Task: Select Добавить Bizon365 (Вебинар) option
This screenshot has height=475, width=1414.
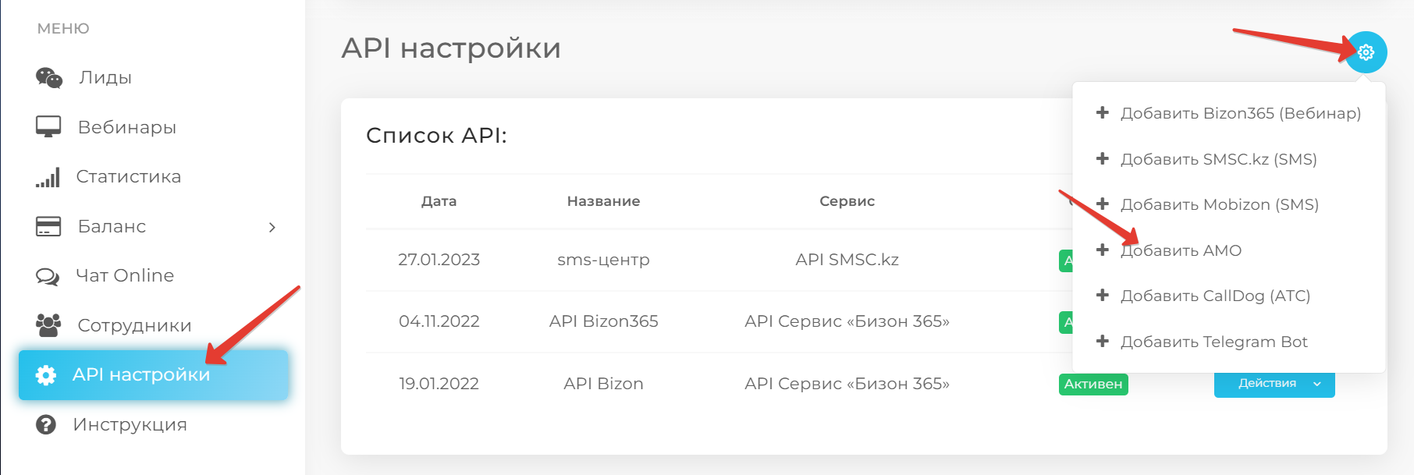Action: click(x=1240, y=113)
